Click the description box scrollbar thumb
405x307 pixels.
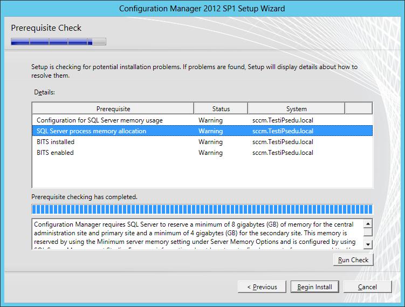point(368,232)
